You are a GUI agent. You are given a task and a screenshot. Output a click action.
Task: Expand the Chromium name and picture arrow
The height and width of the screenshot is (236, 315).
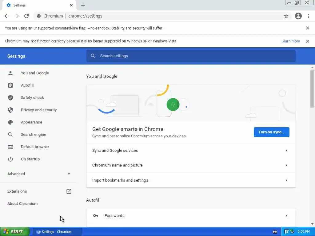point(286,165)
